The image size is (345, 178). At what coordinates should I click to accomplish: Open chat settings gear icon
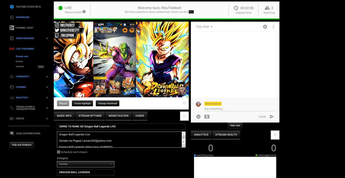point(265,27)
